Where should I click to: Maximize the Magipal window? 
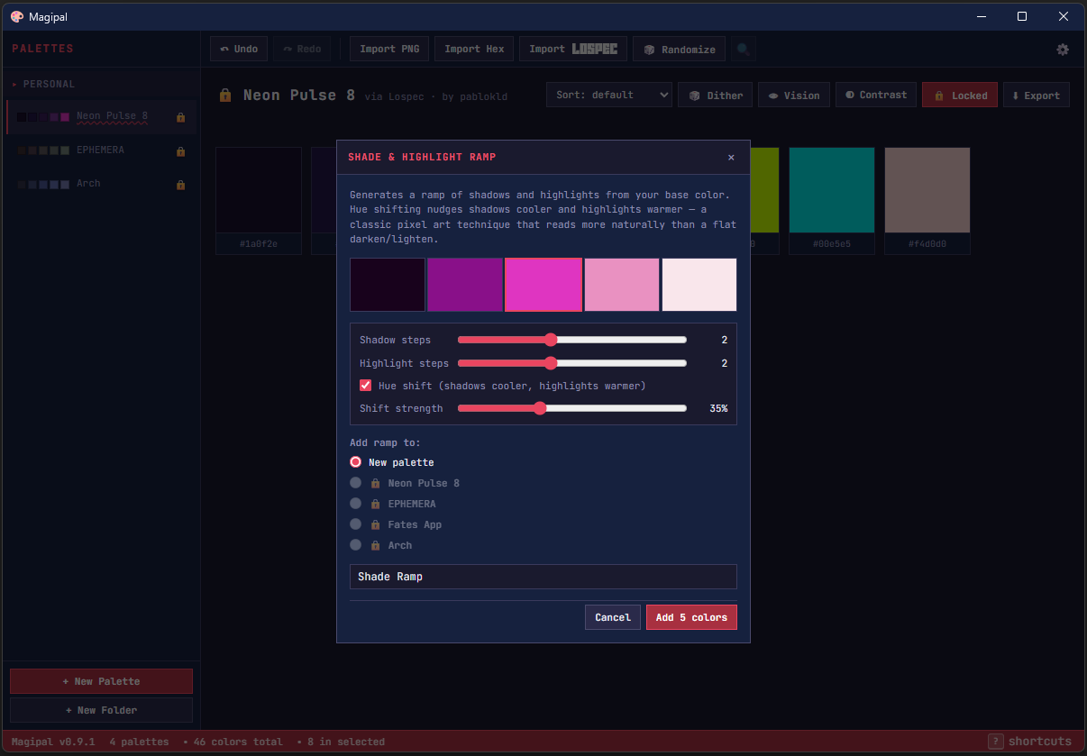[1022, 16]
